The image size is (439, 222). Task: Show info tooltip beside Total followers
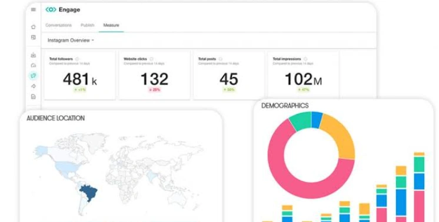pos(77,59)
